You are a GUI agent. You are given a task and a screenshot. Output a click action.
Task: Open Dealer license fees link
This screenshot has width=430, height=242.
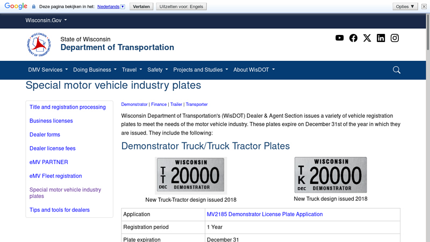[52, 148]
